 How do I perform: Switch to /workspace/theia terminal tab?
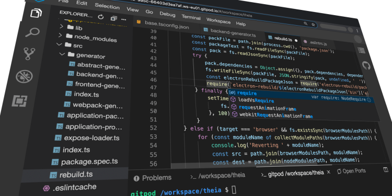[x=218, y=176]
